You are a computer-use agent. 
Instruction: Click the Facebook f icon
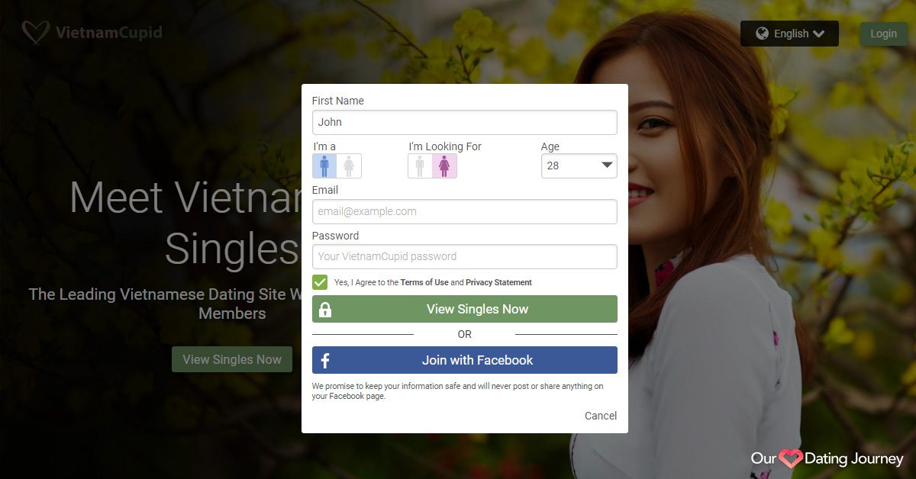pyautogui.click(x=325, y=361)
